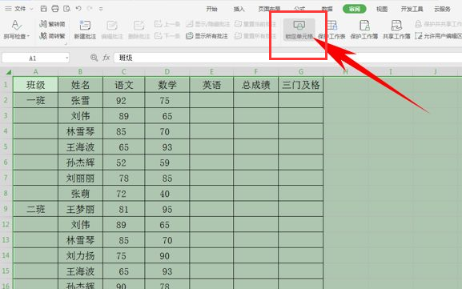462x289 pixels.
Task: Go to previous comment 上一条
Action: pyautogui.click(x=167, y=24)
